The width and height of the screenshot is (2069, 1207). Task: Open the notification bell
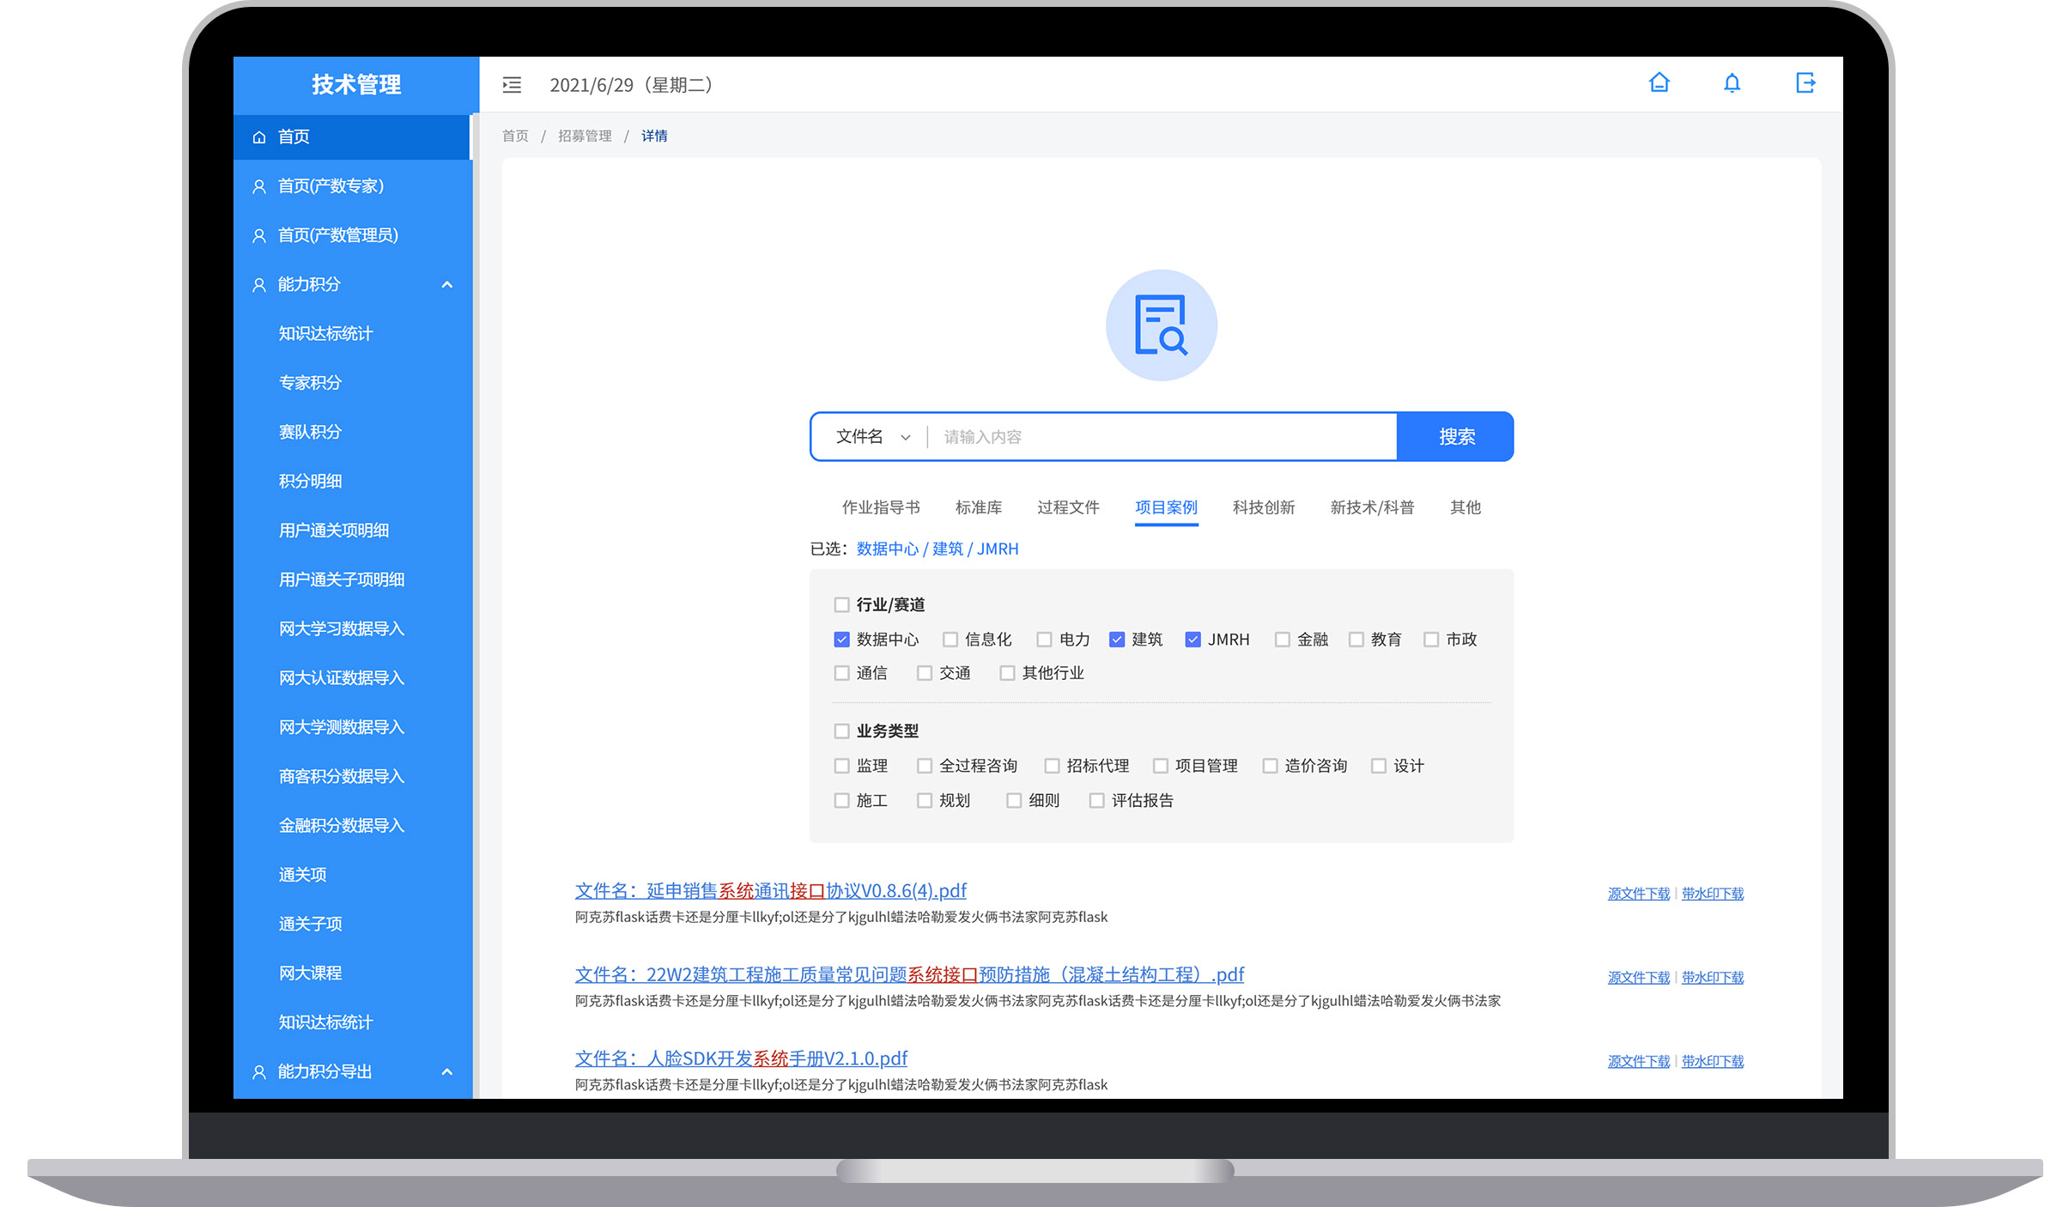click(1732, 83)
